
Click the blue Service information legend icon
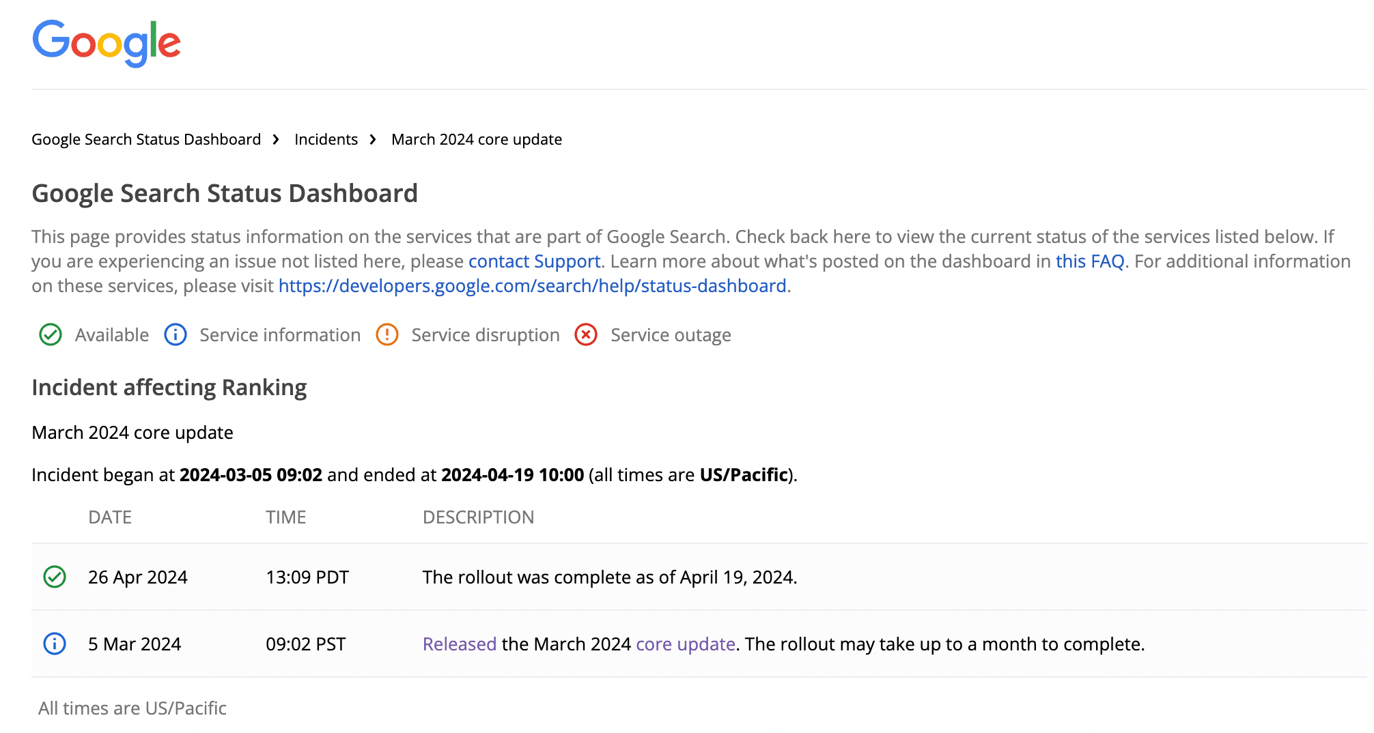coord(176,335)
